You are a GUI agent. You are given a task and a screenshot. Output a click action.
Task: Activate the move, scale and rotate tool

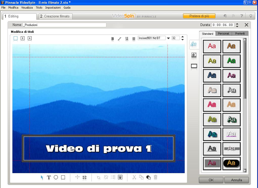pyautogui.click(x=77, y=177)
